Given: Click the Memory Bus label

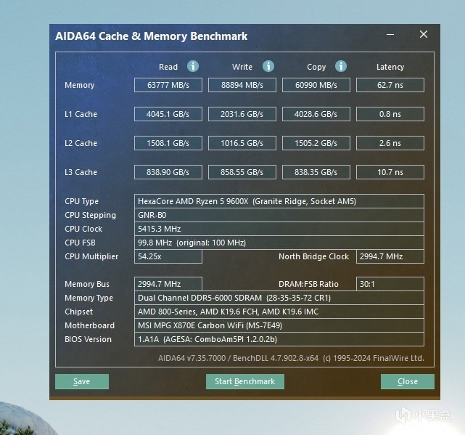Looking at the screenshot, I should coord(87,285).
